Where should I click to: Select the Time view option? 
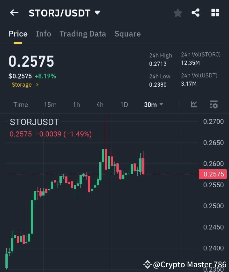(20, 104)
